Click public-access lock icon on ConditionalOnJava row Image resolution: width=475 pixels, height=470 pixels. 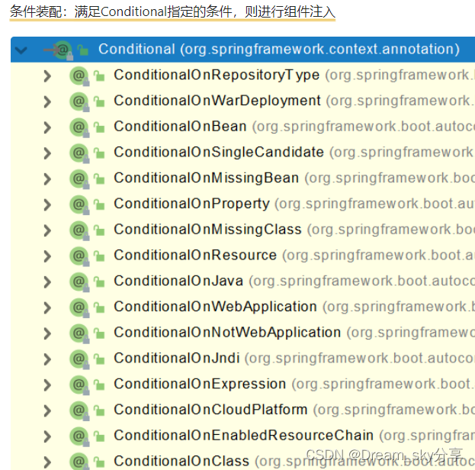point(99,282)
